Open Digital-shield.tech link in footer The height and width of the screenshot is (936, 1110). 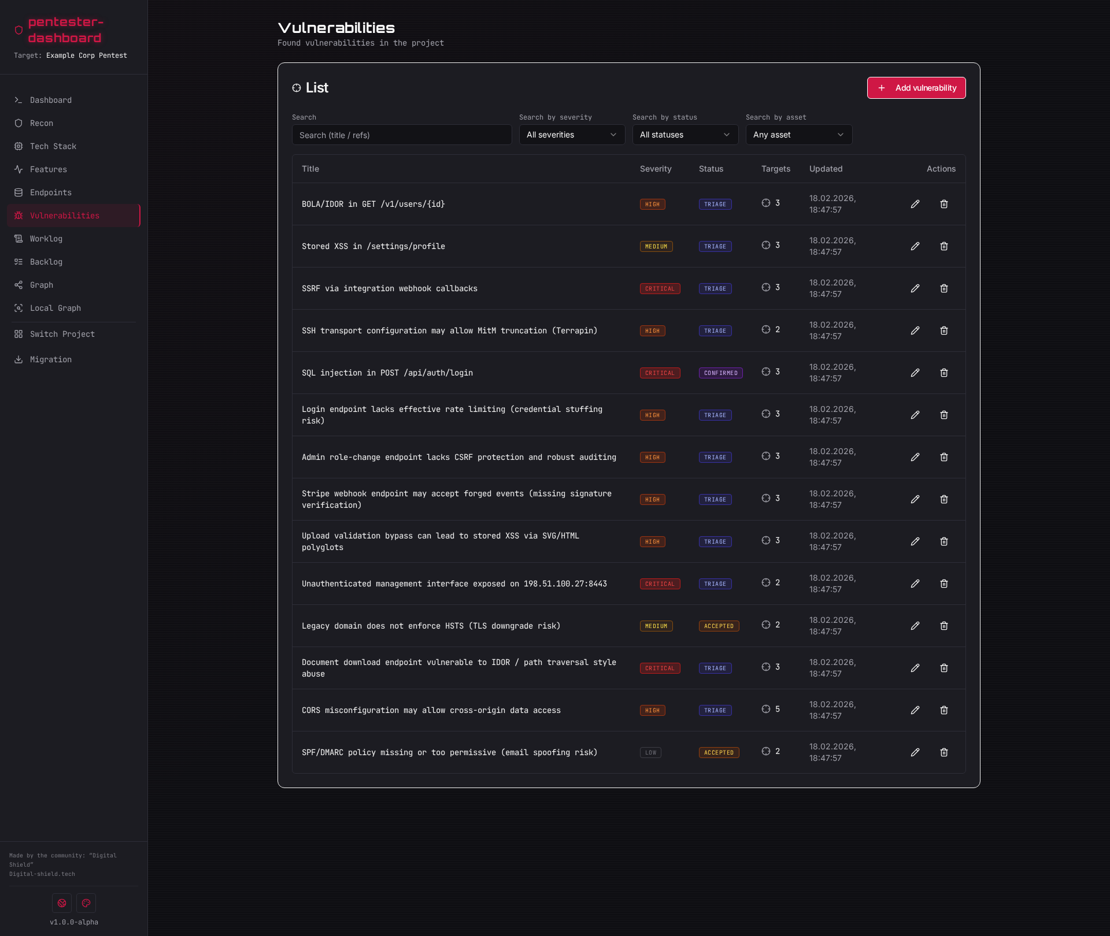[42, 874]
